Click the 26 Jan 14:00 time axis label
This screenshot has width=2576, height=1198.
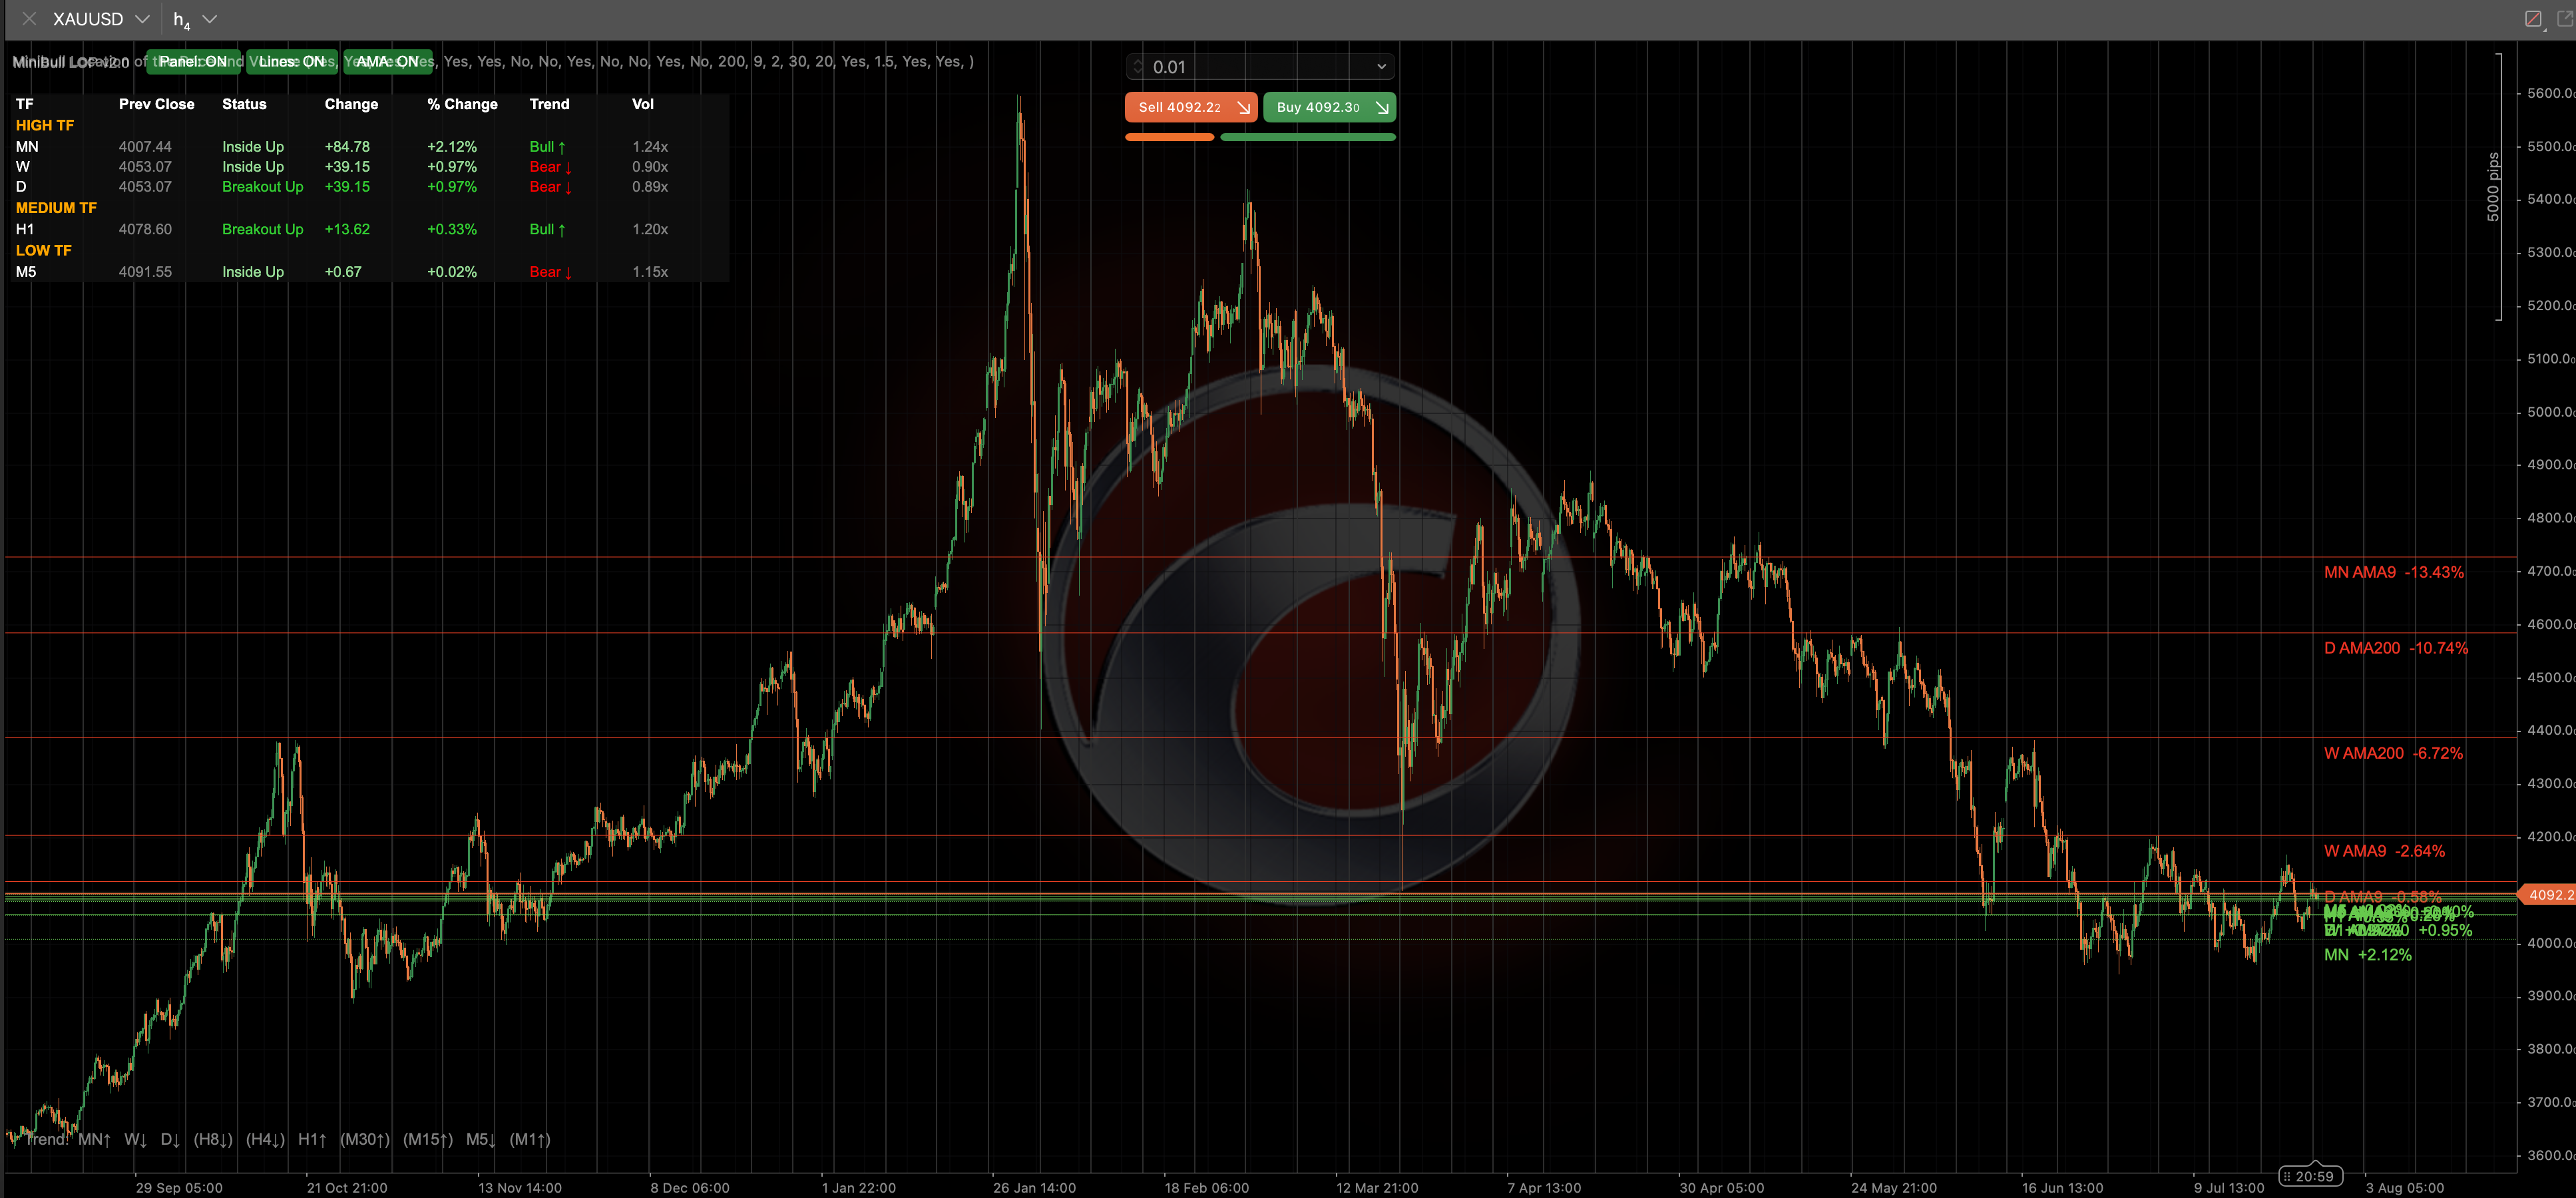[x=1034, y=1188]
